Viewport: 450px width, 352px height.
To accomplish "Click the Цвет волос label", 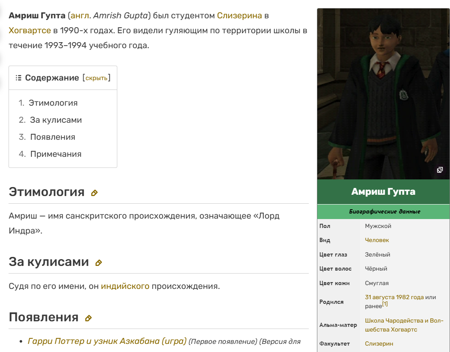I will 336,268.
